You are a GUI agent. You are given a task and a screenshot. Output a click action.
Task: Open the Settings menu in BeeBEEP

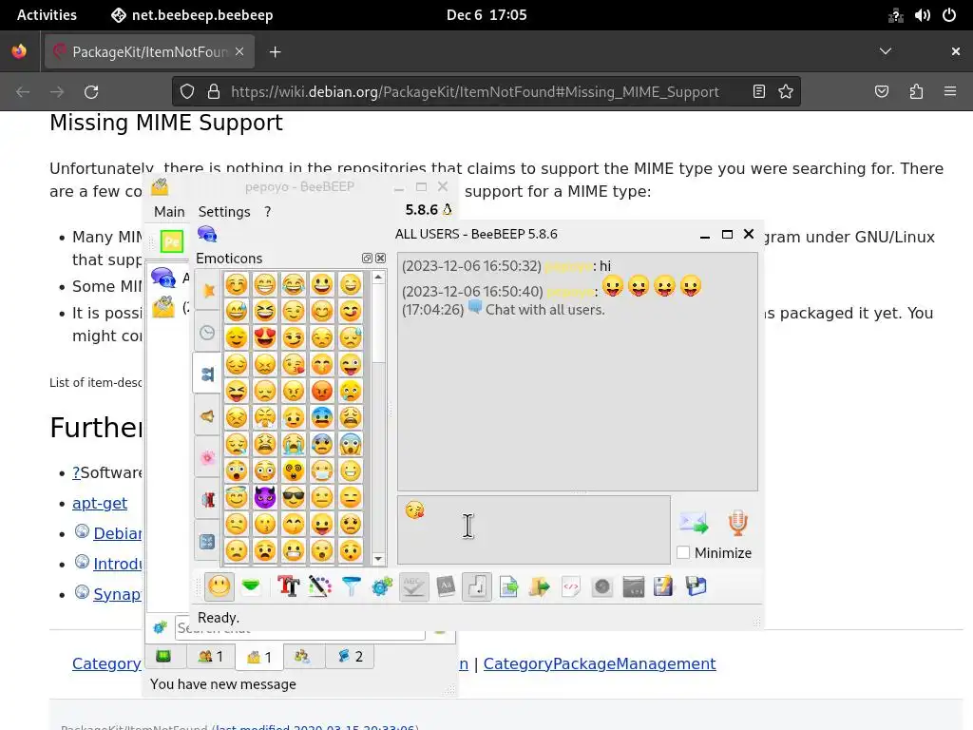(x=224, y=212)
